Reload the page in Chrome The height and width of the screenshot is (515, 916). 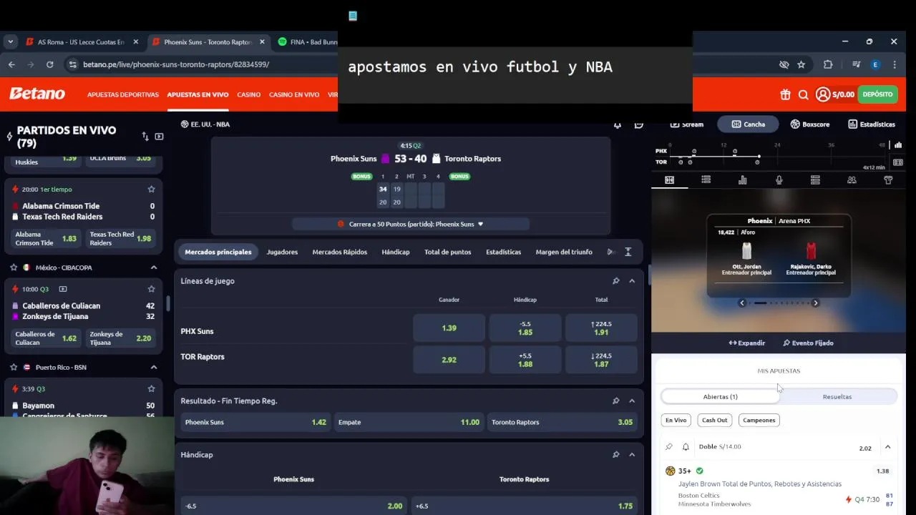tap(49, 64)
